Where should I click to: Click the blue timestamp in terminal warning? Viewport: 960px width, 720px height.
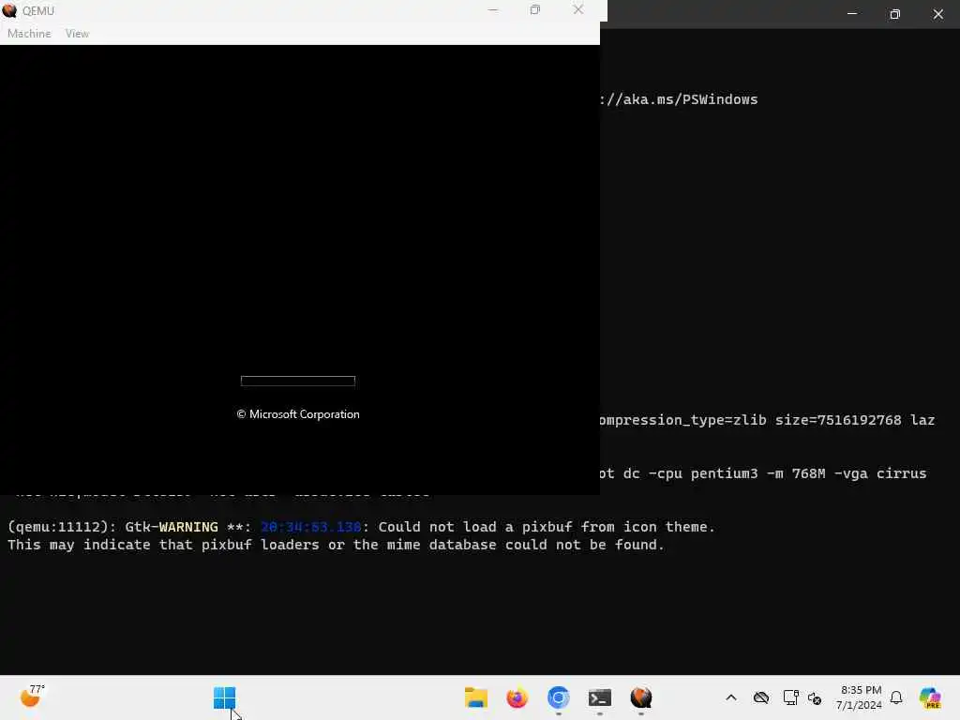pyautogui.click(x=311, y=527)
